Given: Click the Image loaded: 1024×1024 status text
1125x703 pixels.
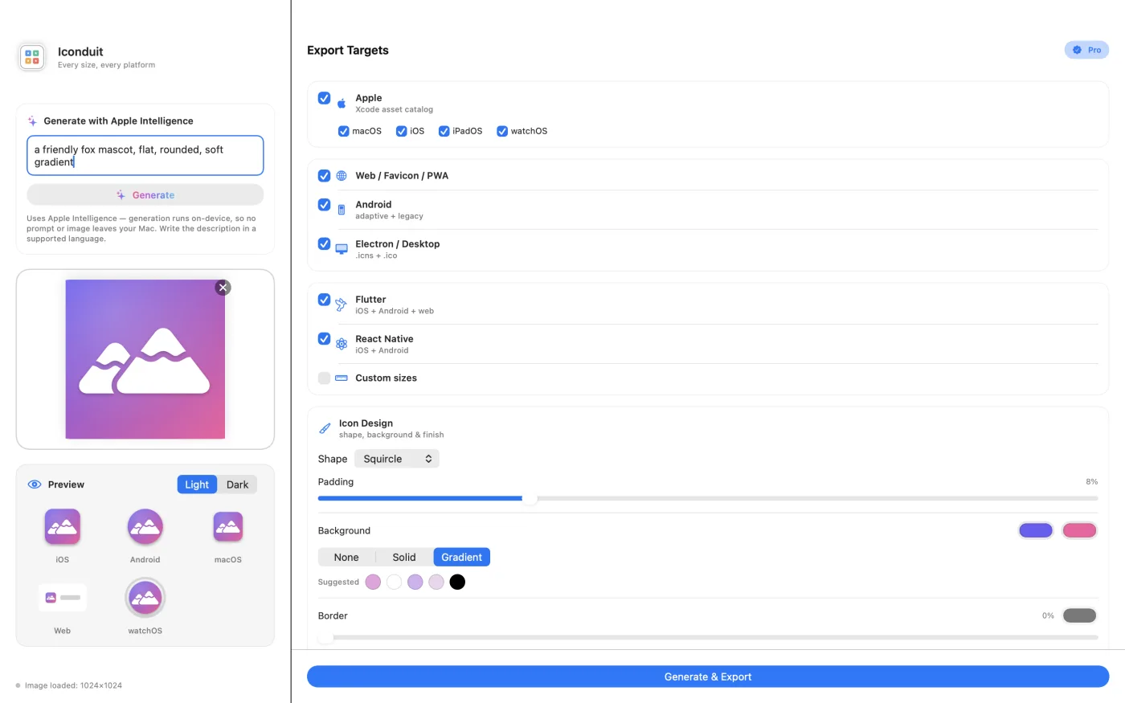Looking at the screenshot, I should tap(73, 685).
